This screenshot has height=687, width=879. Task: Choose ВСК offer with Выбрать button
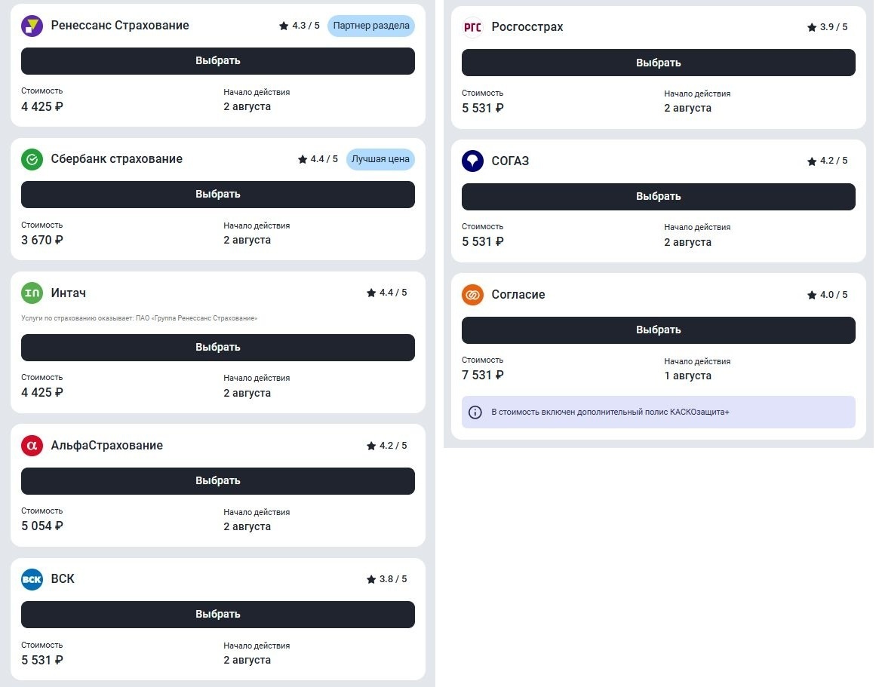coord(217,615)
